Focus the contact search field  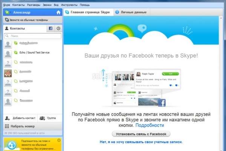(x=33, y=36)
